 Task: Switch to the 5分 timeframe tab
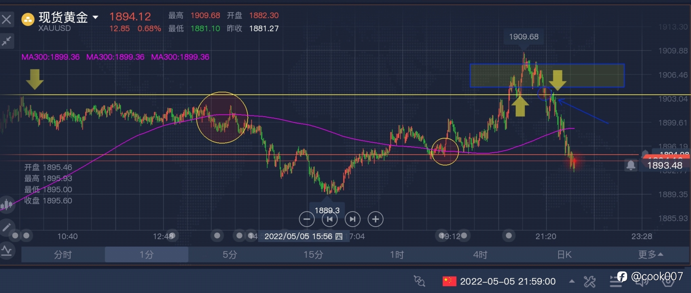(x=230, y=254)
